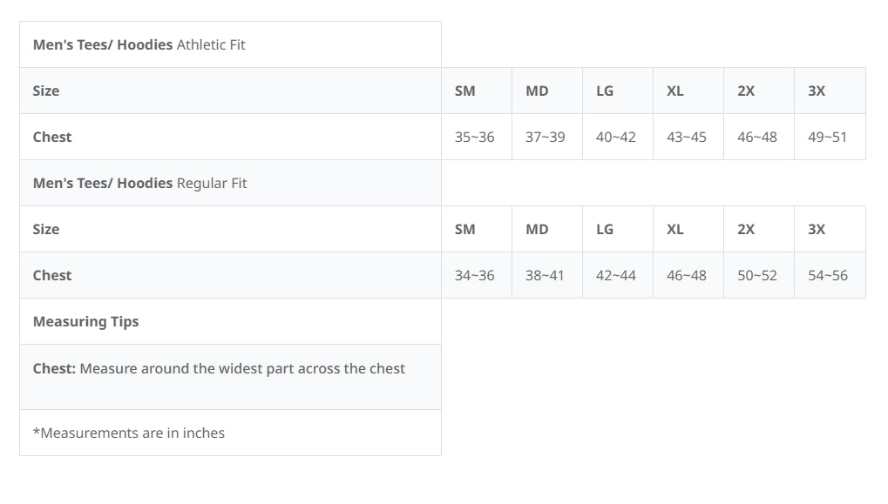The image size is (888, 504).
Task: Click the Athletic Fit MD size column
Action: [537, 91]
